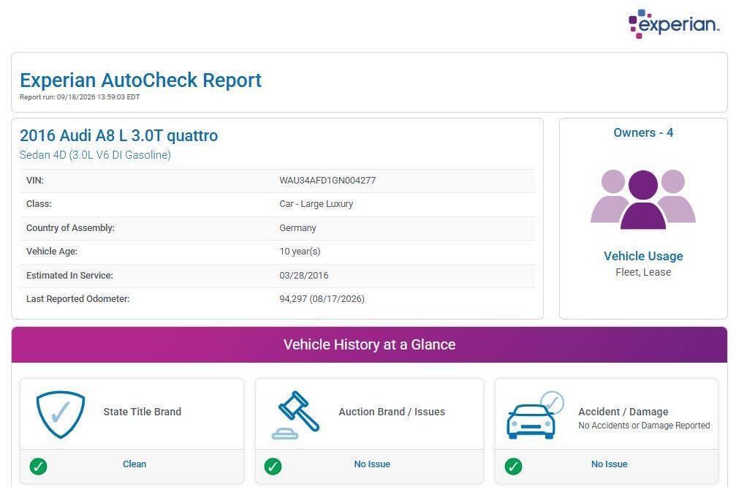This screenshot has height=487, width=736.
Task: Click the Class: row label
Action: click(39, 204)
